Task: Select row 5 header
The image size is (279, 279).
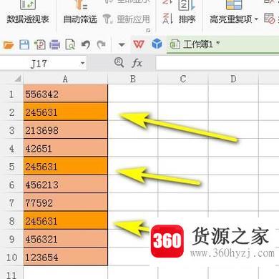Action: [x=11, y=167]
